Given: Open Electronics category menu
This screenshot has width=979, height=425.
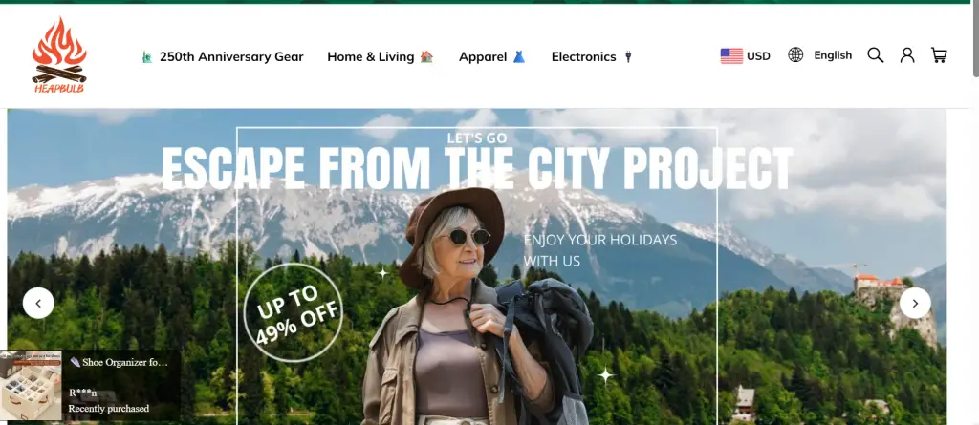Looking at the screenshot, I should point(592,56).
